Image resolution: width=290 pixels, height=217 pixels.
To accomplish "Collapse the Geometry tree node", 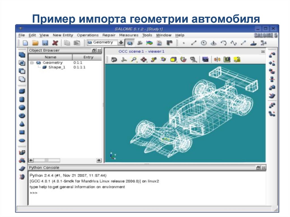I will click(x=32, y=63).
